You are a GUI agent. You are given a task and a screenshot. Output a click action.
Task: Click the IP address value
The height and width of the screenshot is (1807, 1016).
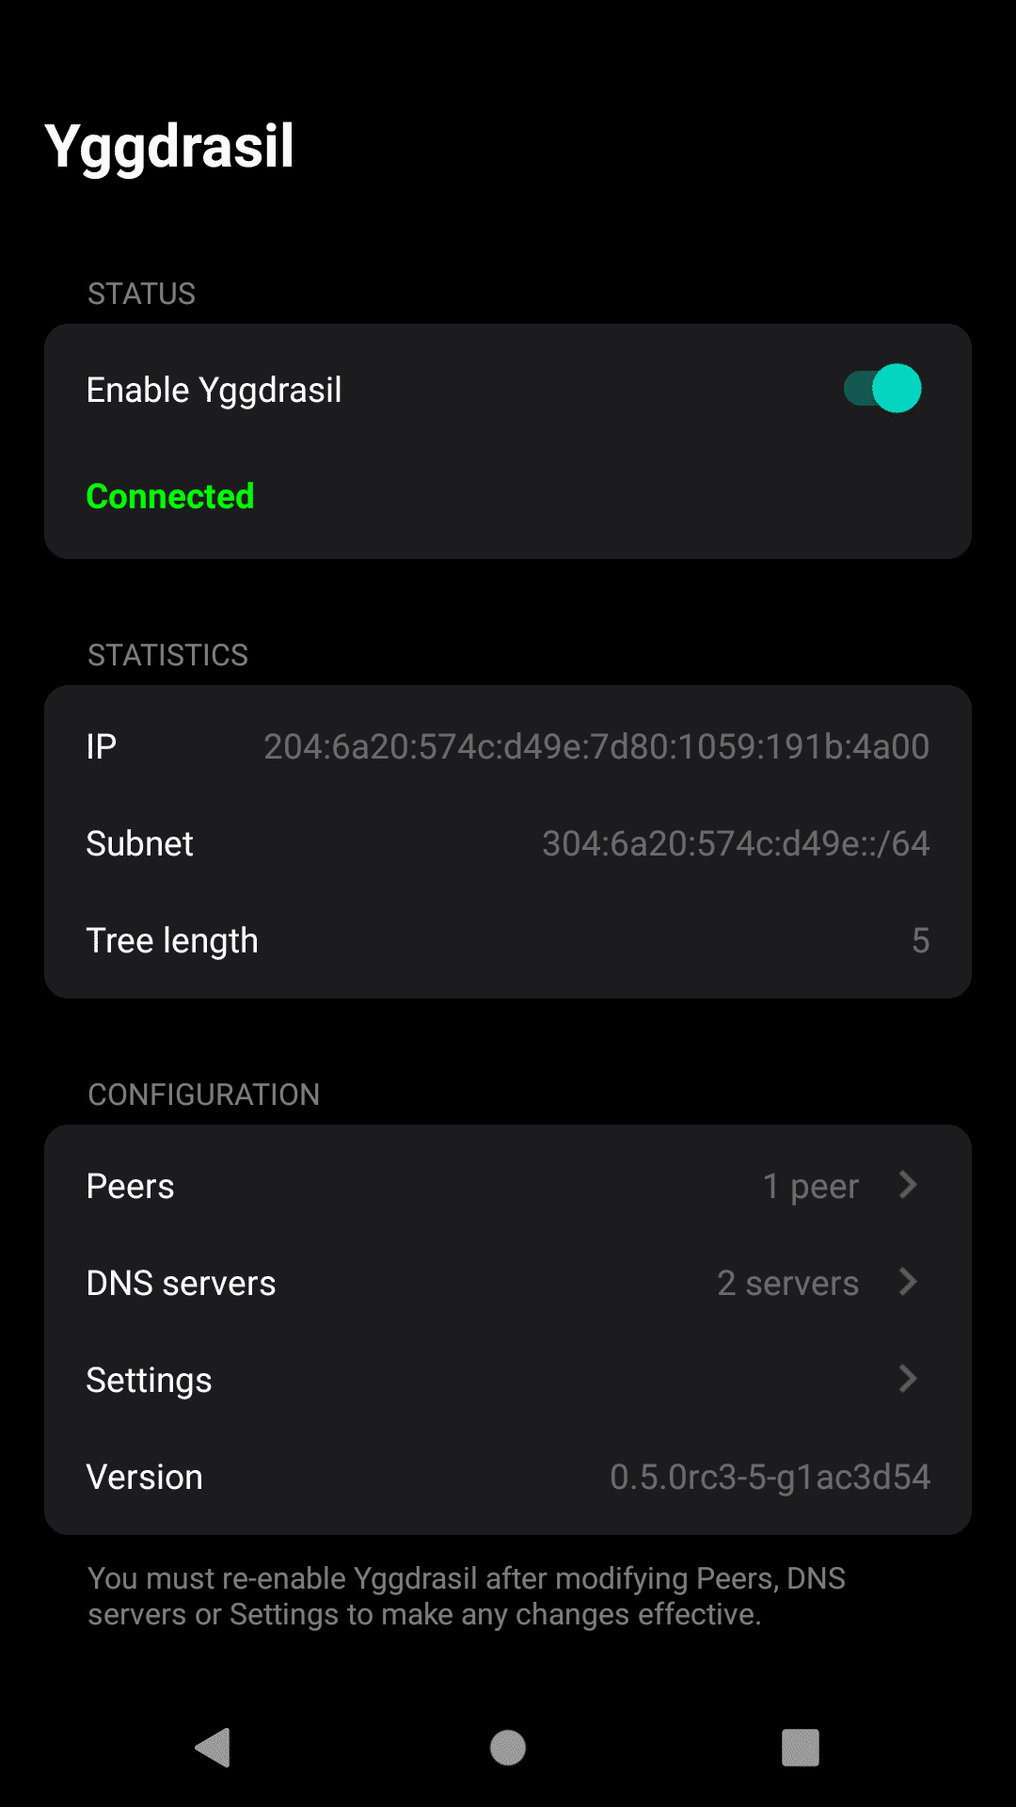pos(596,746)
